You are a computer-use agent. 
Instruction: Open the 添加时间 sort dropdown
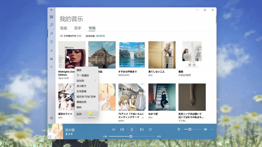coord(100,36)
